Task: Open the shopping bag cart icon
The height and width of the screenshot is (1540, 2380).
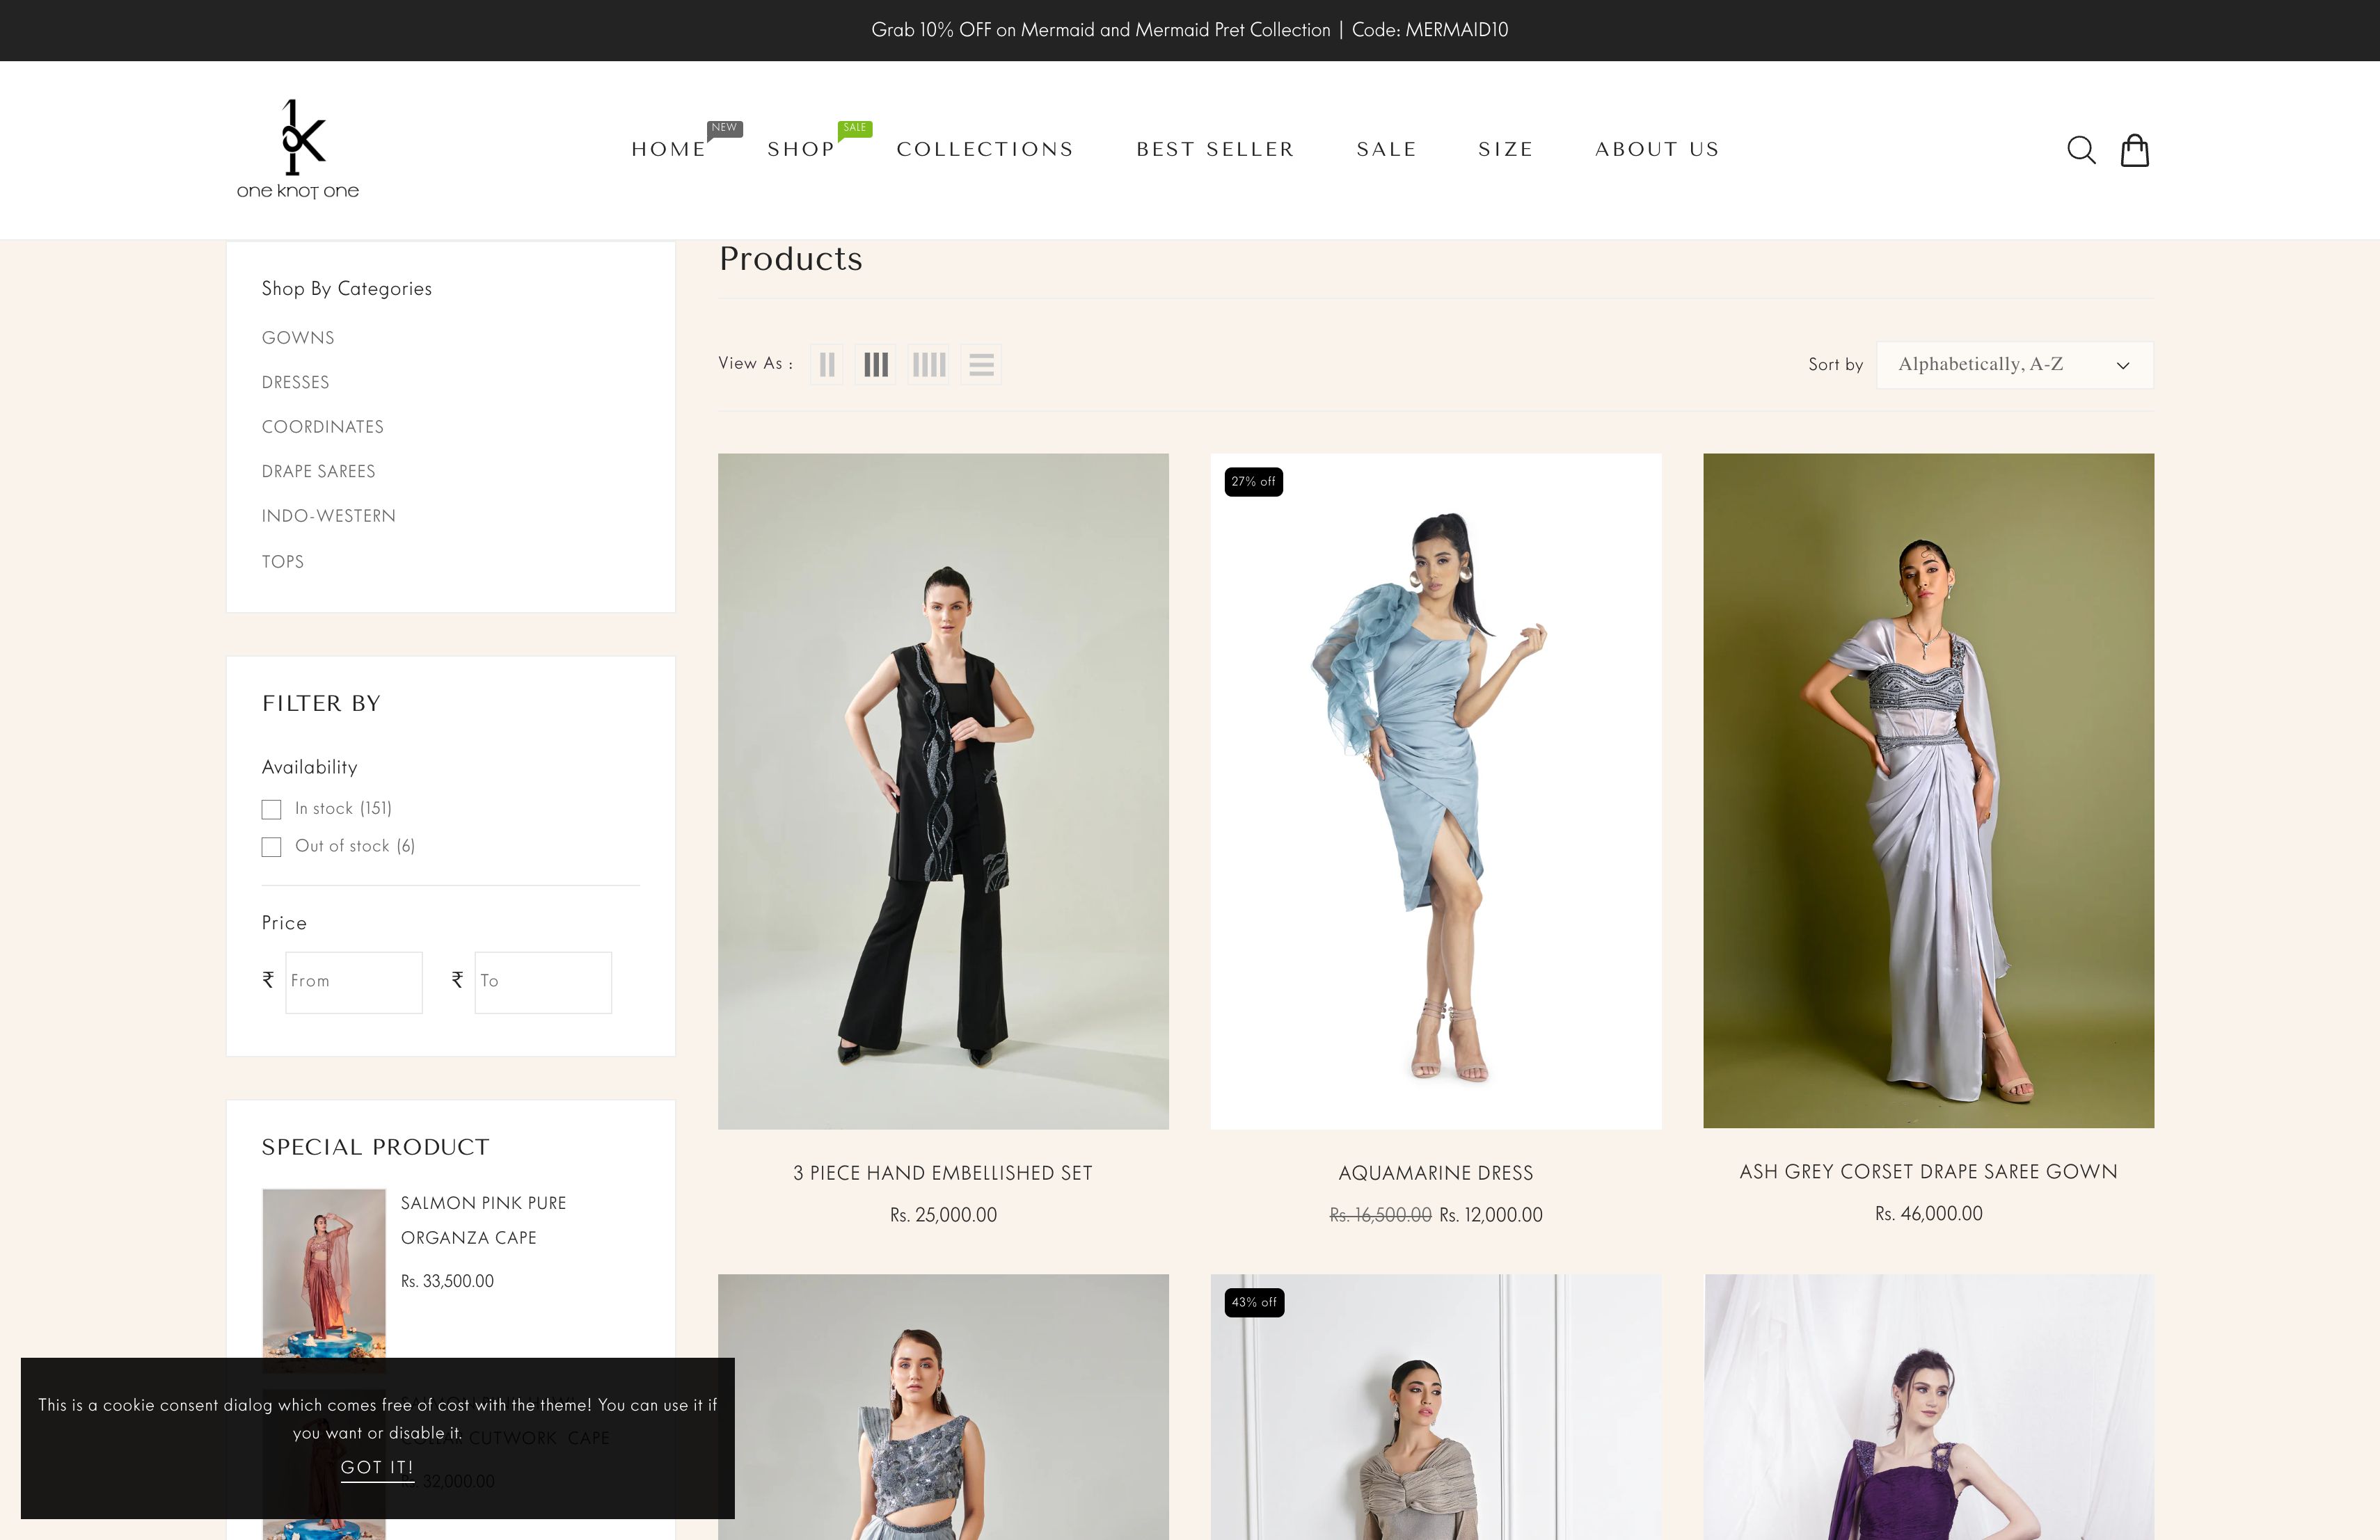Action: coord(2134,150)
